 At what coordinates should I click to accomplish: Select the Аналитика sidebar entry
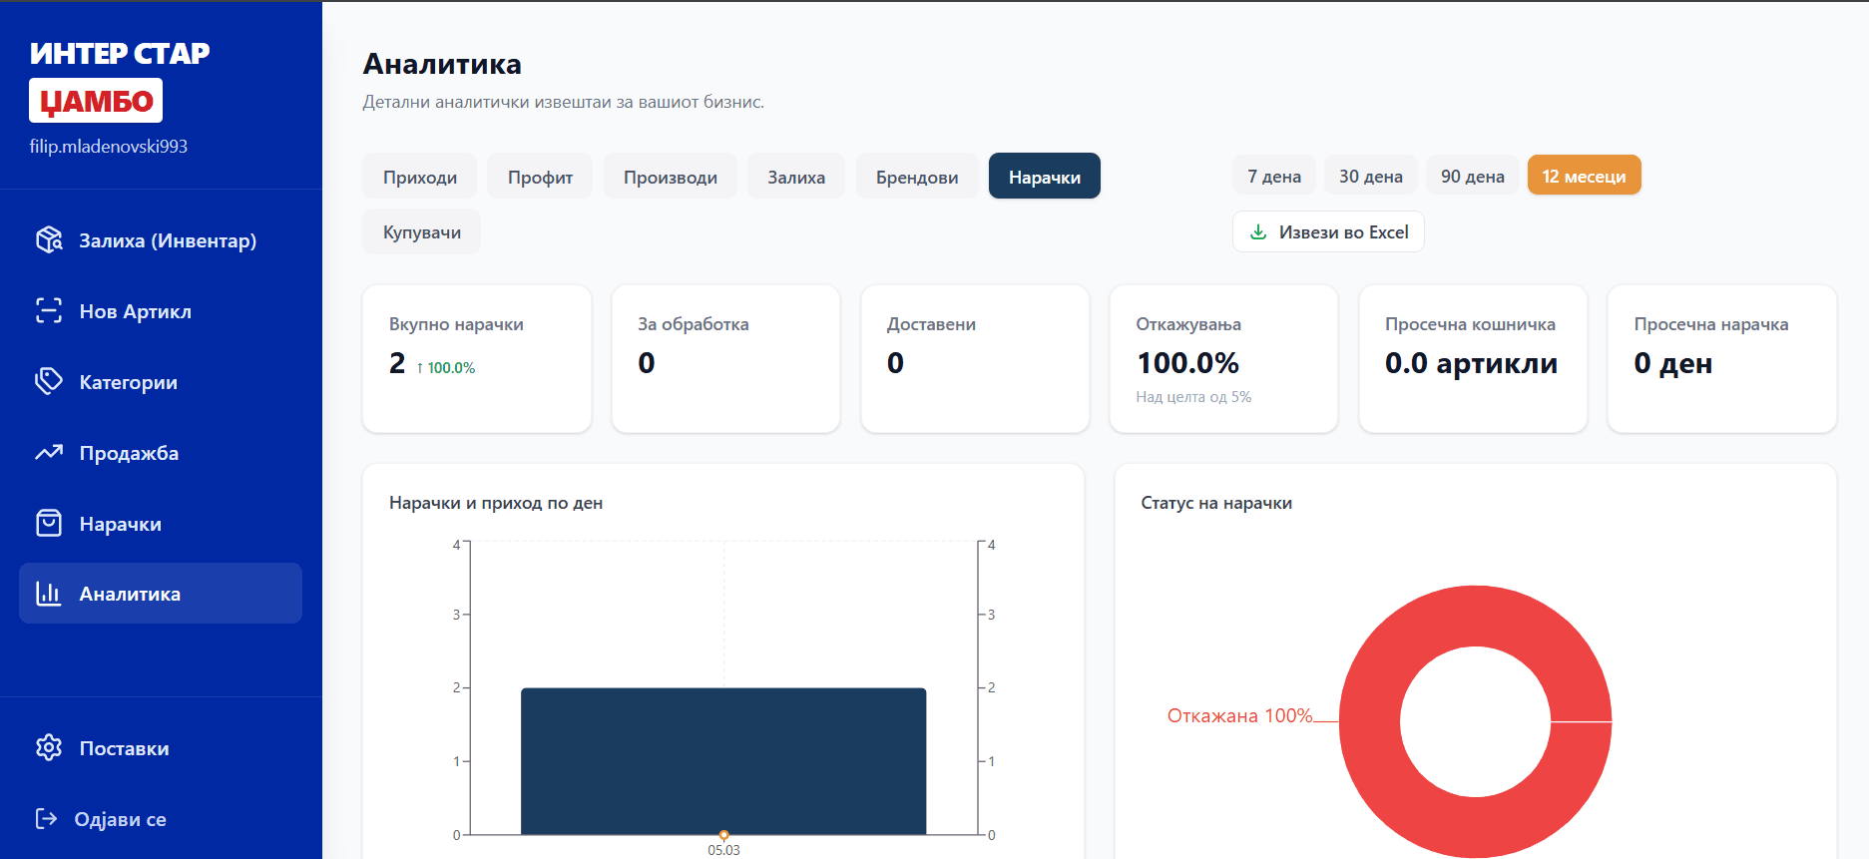coord(161,594)
